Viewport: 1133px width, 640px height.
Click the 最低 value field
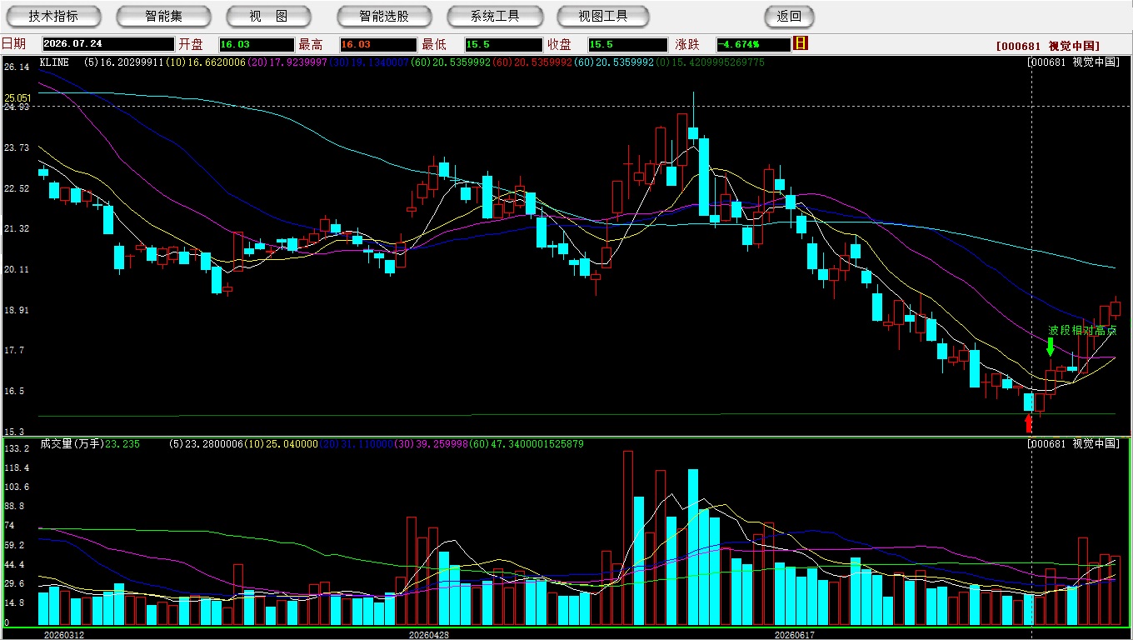503,44
